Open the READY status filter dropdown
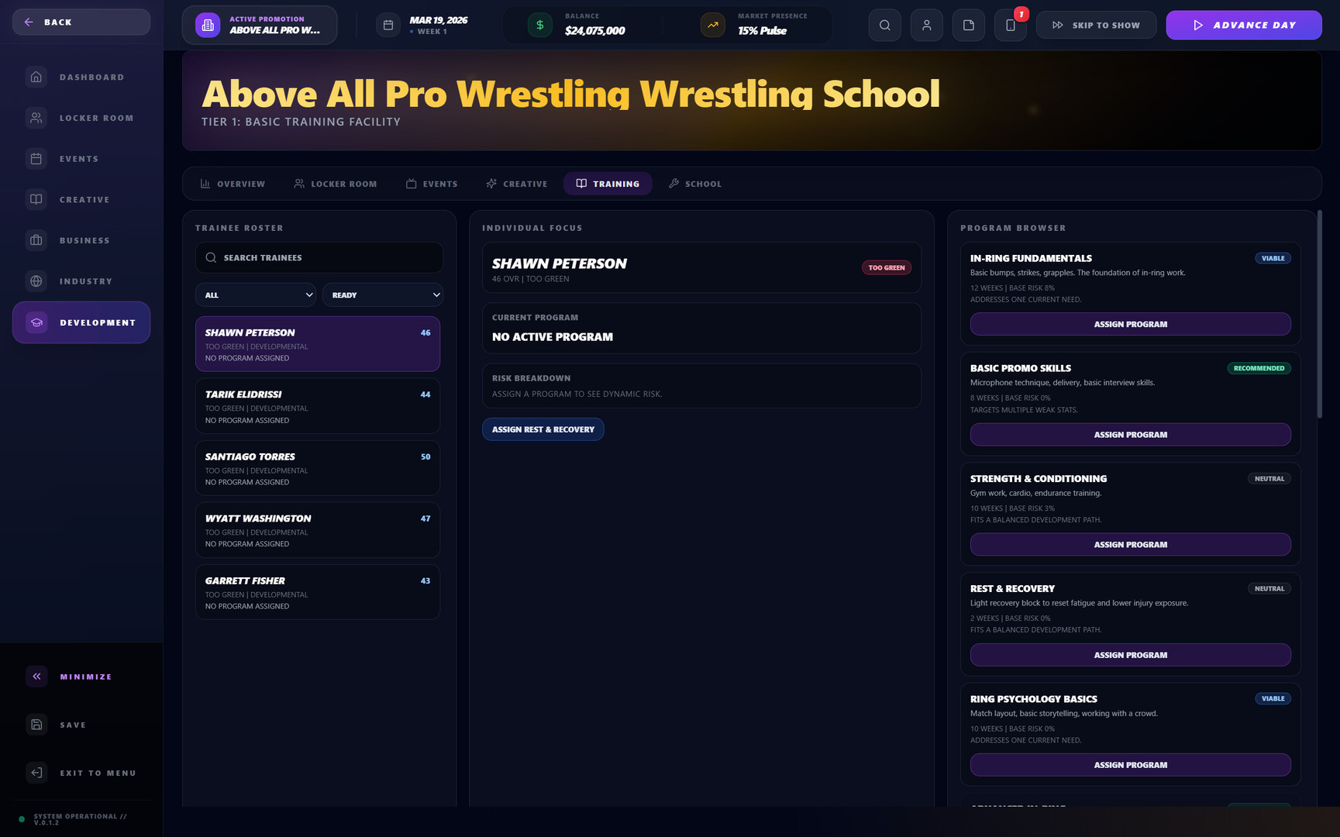Screen dimensions: 1340x837 383,295
